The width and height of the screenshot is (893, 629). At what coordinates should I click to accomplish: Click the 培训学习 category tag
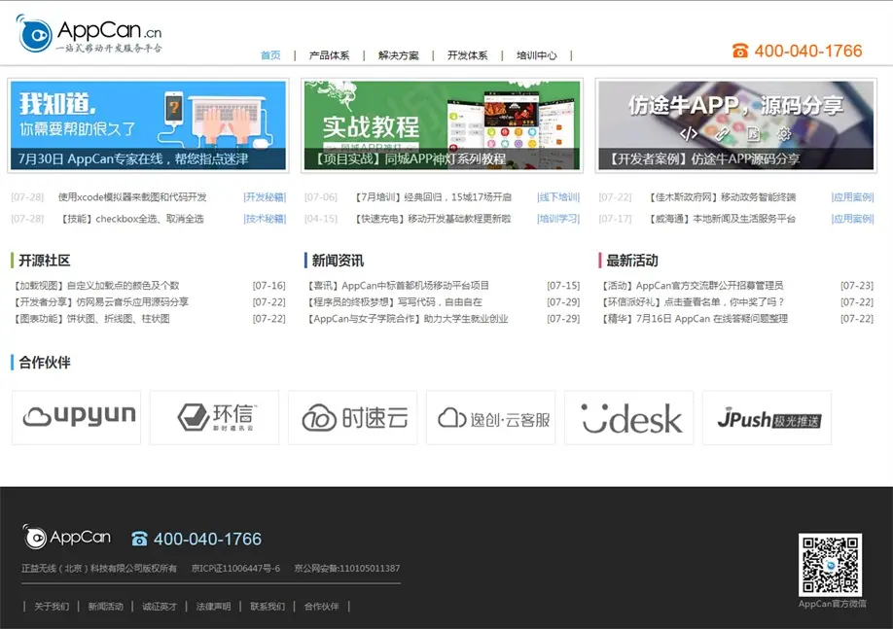tap(558, 219)
